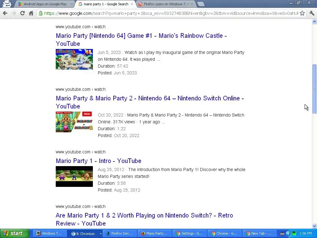The image size is (317, 238).
Task: Open Mario's Rainbow Castle video link
Action: [x=141, y=40]
